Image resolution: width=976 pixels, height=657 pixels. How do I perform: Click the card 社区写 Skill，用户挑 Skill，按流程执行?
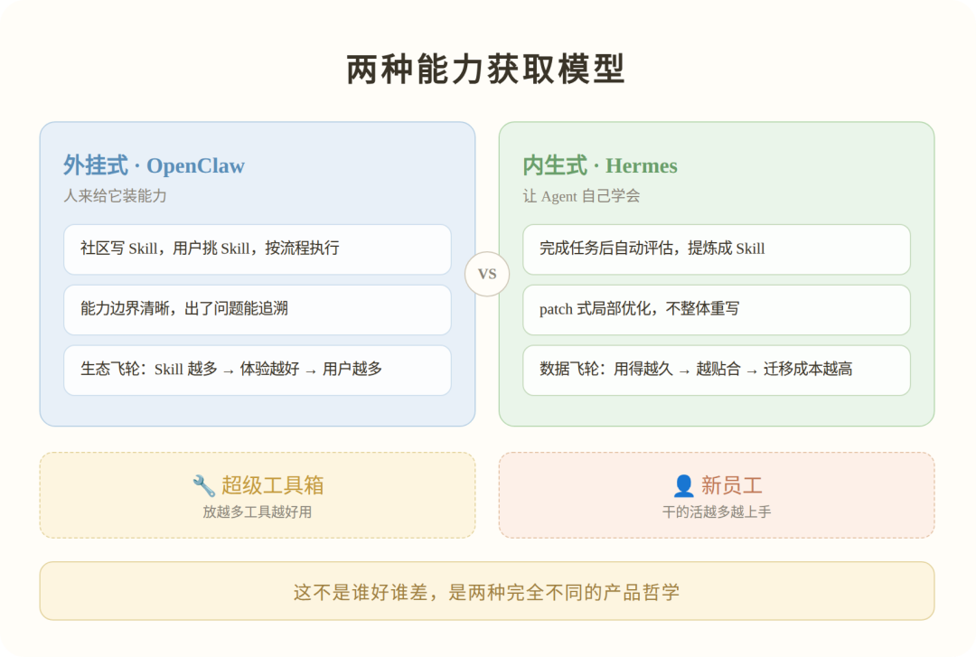pos(257,249)
